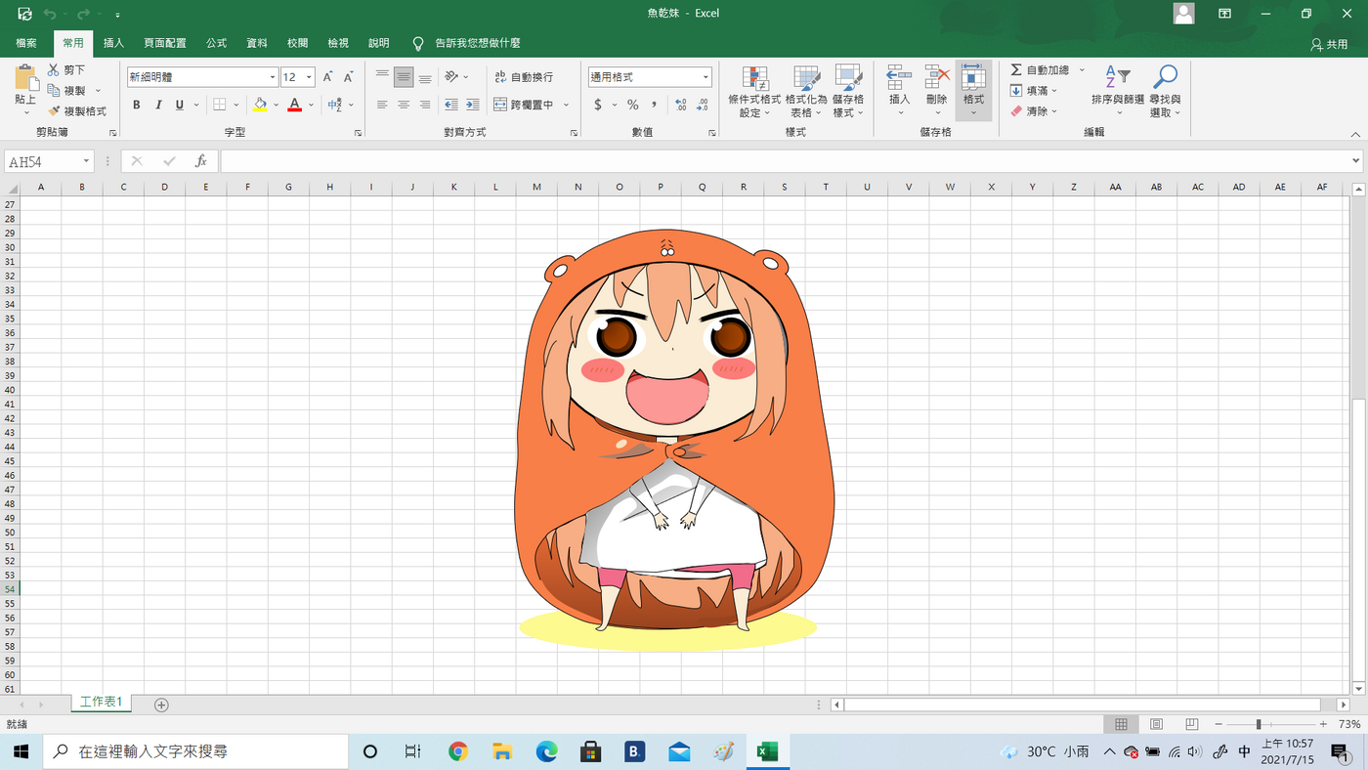This screenshot has height=770, width=1368.
Task: Click the insert function fx icon
Action: [x=200, y=161]
